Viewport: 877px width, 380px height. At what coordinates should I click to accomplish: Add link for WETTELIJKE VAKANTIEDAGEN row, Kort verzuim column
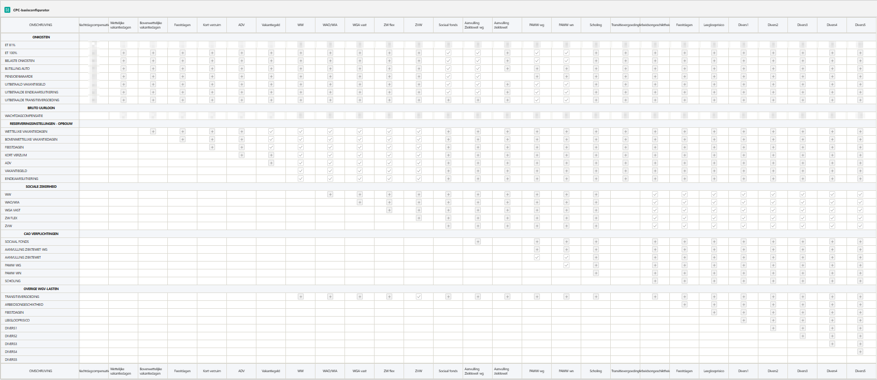tap(212, 132)
